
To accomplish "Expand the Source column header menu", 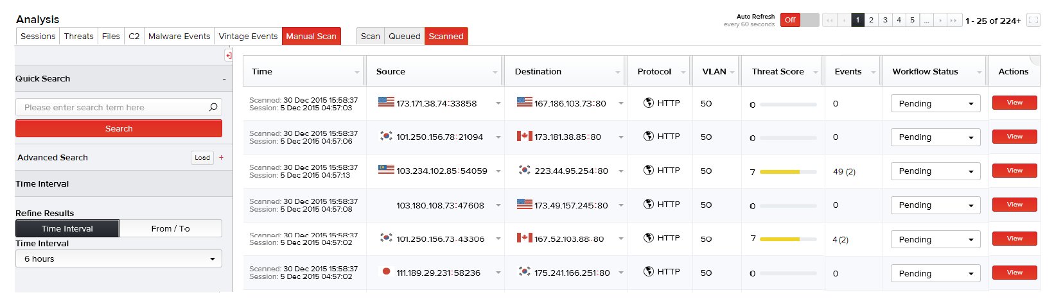I will pos(495,72).
